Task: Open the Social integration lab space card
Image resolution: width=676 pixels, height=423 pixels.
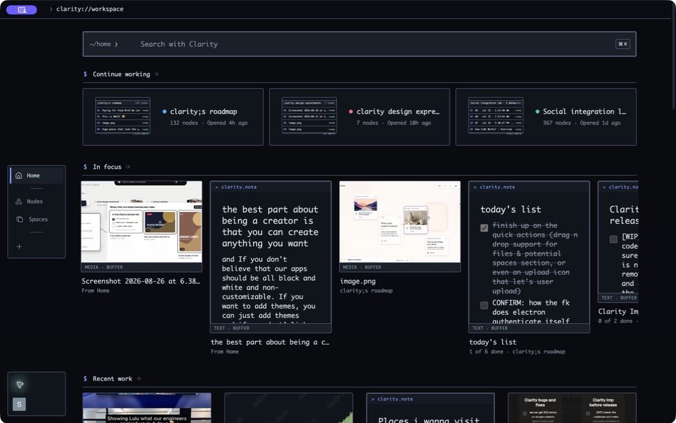Action: pyautogui.click(x=546, y=117)
